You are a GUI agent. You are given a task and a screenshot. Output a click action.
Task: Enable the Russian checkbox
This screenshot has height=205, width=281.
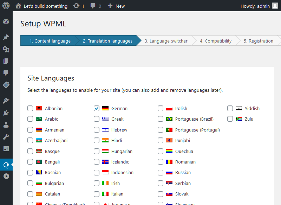pos(161,173)
